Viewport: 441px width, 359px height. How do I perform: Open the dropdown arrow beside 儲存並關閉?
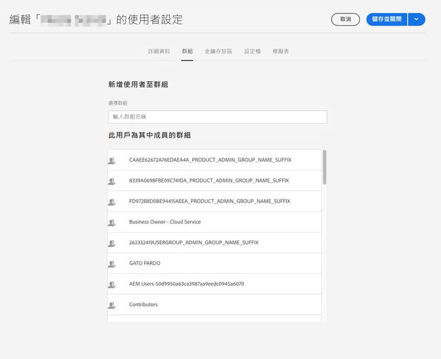[416, 19]
